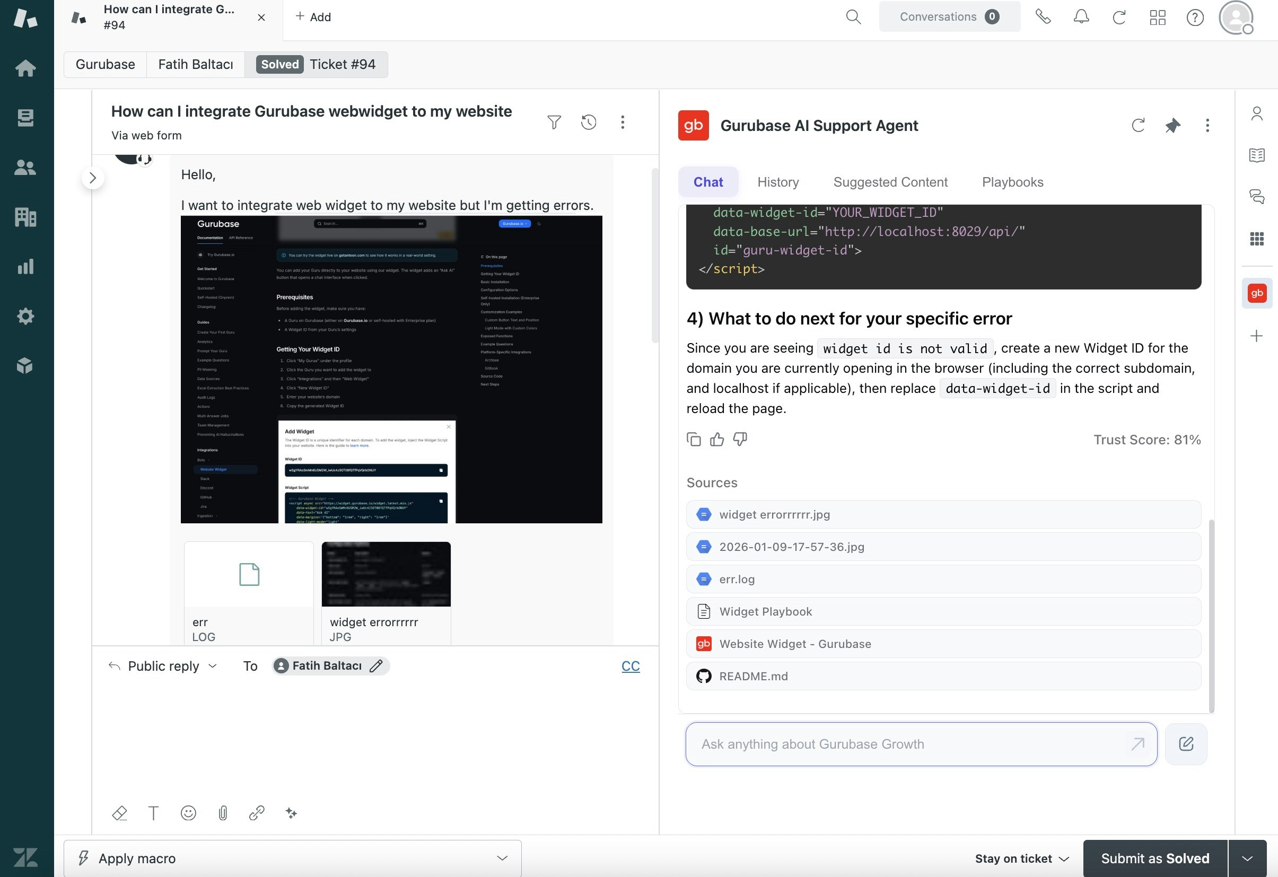The width and height of the screenshot is (1278, 877).
Task: Filter the ticket conversation events
Action: pos(554,122)
